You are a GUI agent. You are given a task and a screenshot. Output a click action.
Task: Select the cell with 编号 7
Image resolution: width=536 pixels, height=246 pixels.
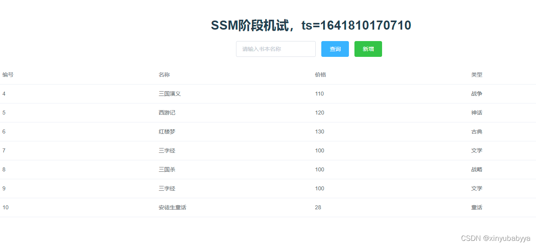(x=4, y=150)
